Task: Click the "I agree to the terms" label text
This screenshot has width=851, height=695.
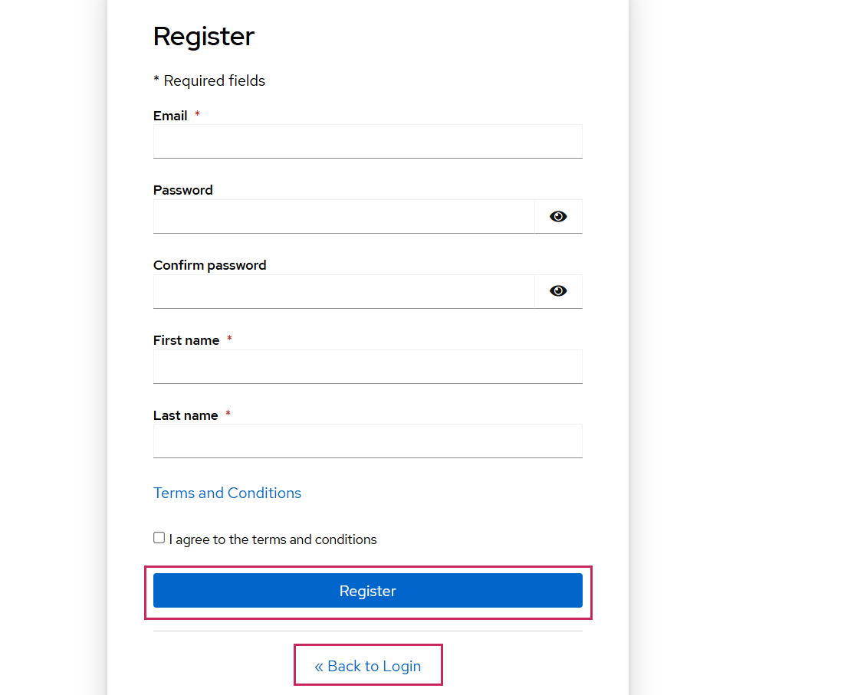Action: [x=273, y=539]
